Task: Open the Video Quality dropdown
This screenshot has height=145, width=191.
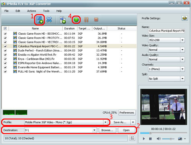Action: tap(182, 50)
